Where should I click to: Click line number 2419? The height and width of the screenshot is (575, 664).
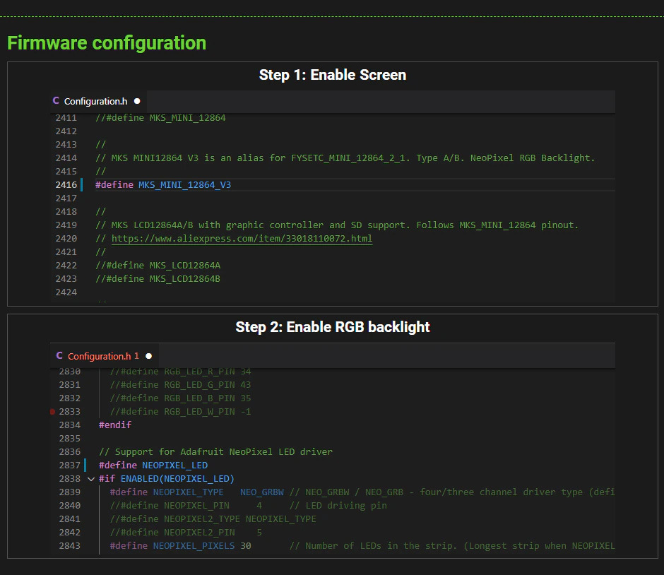(x=66, y=225)
